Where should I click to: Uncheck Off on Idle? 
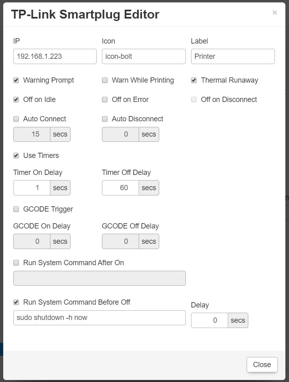pyautogui.click(x=16, y=100)
